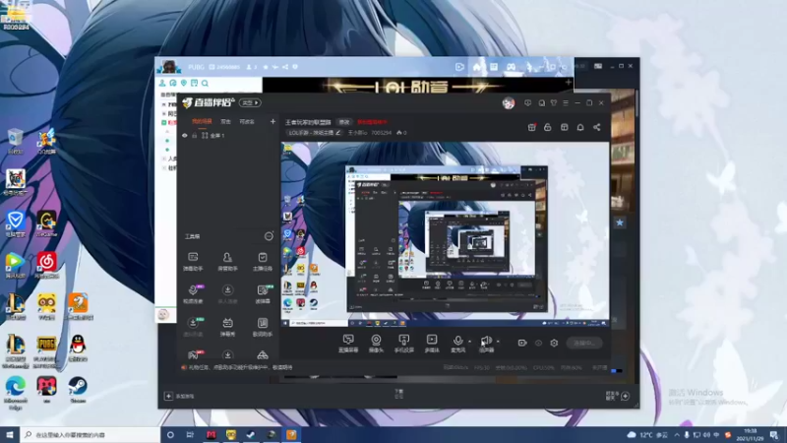Add new scene with plus
This screenshot has width=787, height=443.
coord(272,121)
